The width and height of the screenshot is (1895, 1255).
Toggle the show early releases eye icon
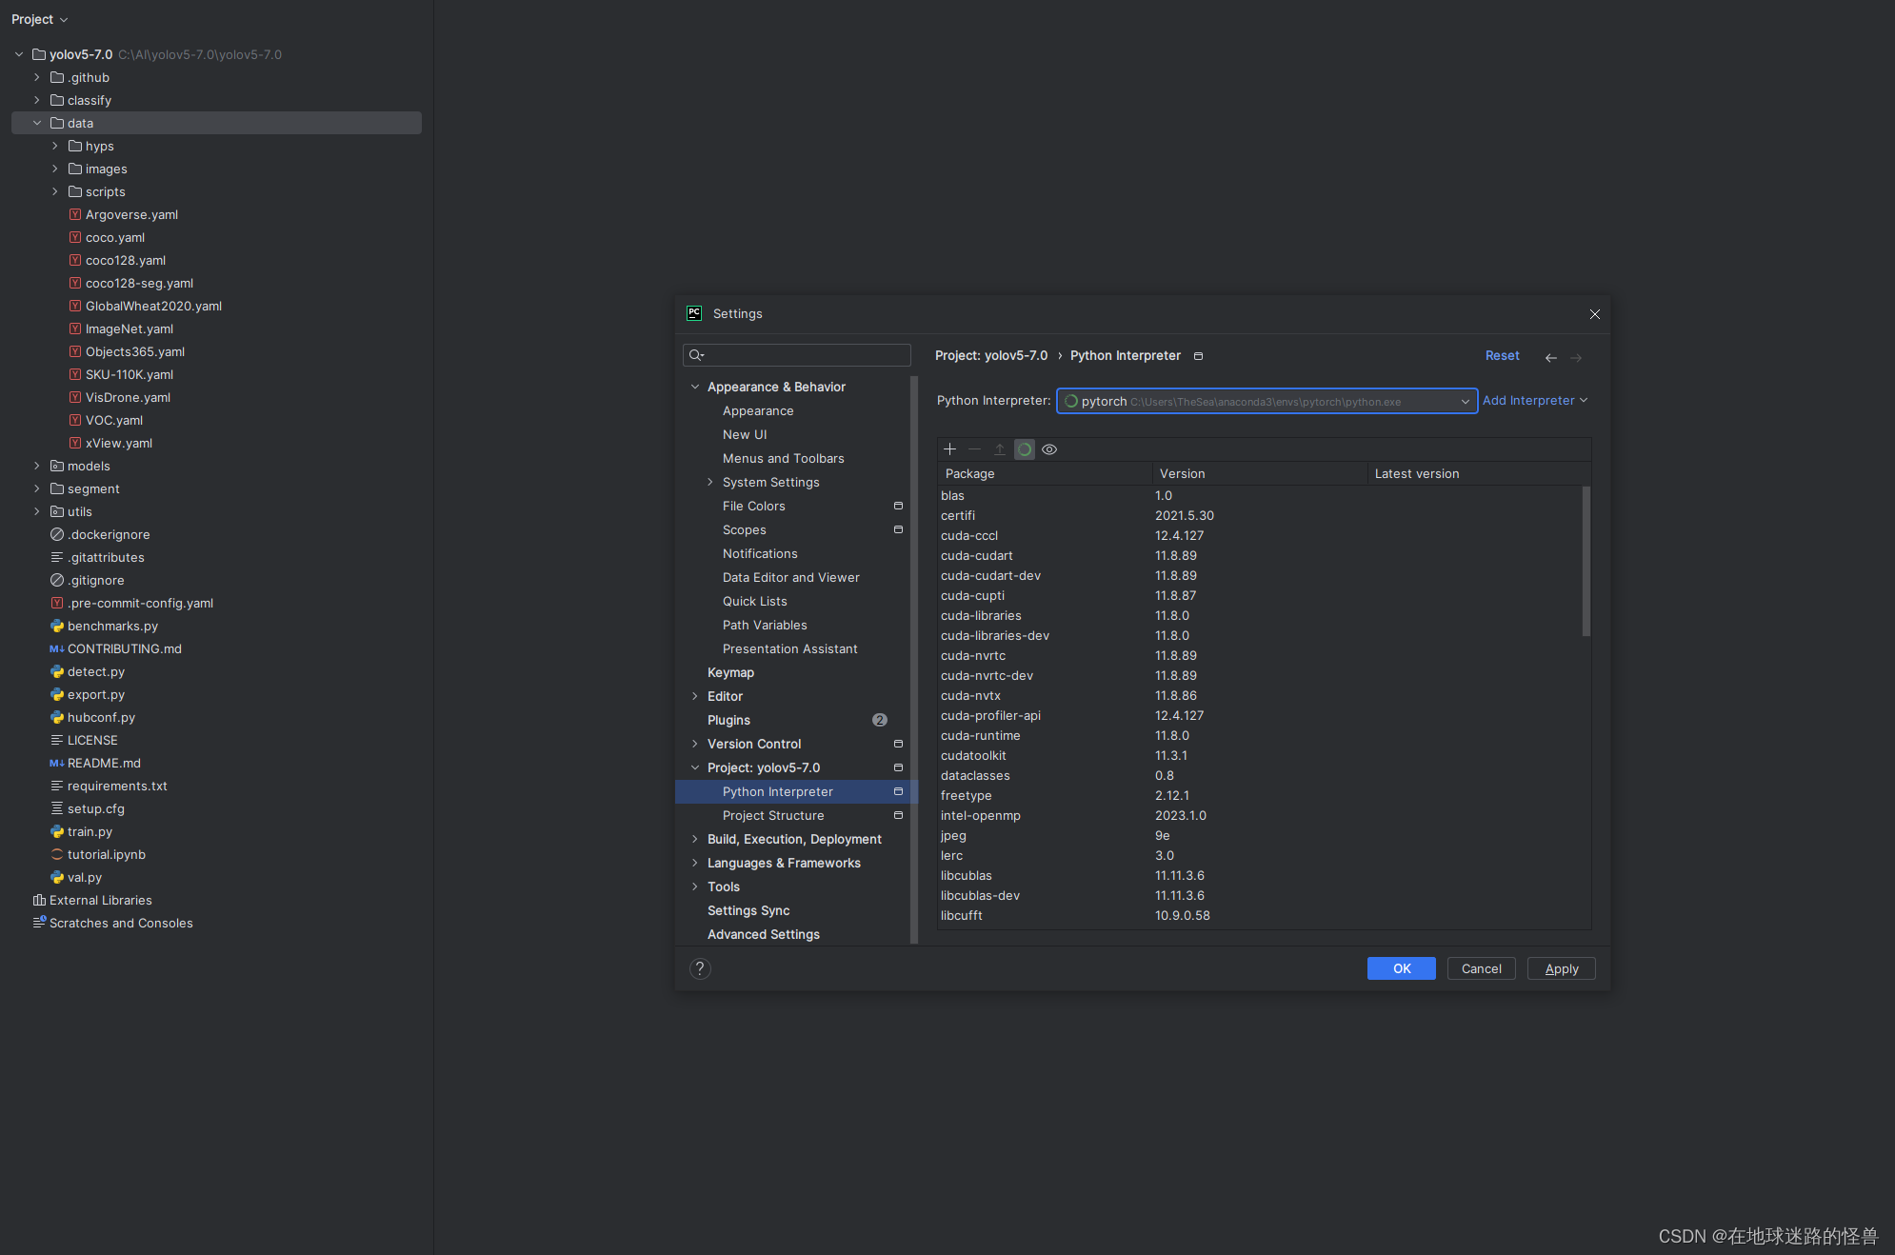1049,449
